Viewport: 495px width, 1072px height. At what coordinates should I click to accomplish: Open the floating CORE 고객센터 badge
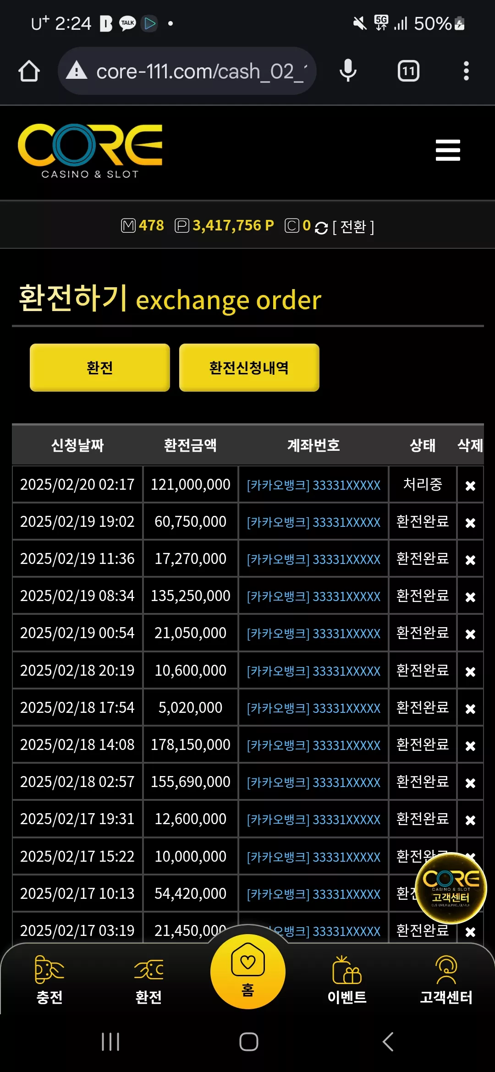(x=451, y=888)
